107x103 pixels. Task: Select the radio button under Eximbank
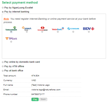click(x=73, y=32)
